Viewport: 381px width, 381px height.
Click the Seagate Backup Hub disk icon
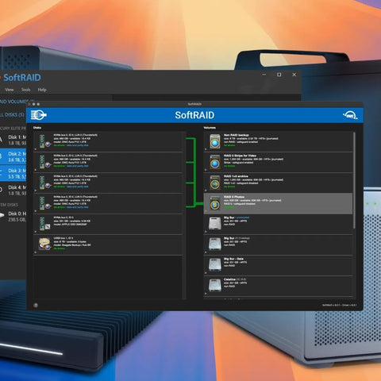44,244
